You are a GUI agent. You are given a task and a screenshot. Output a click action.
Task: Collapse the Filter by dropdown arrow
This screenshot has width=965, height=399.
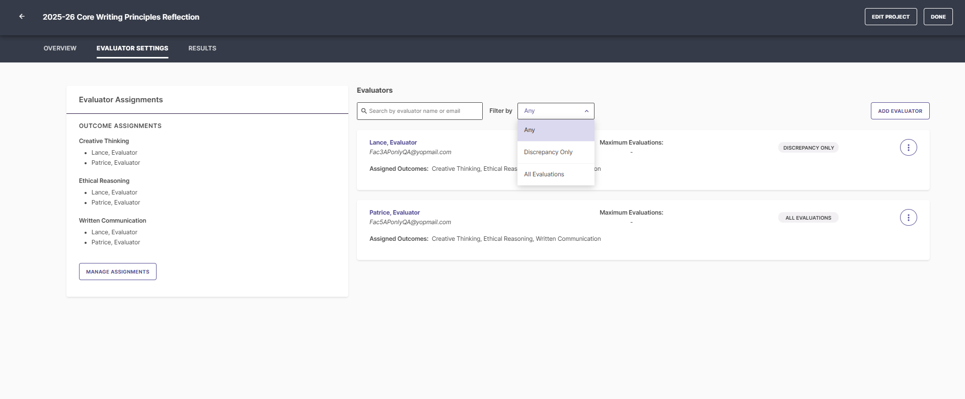pos(586,111)
